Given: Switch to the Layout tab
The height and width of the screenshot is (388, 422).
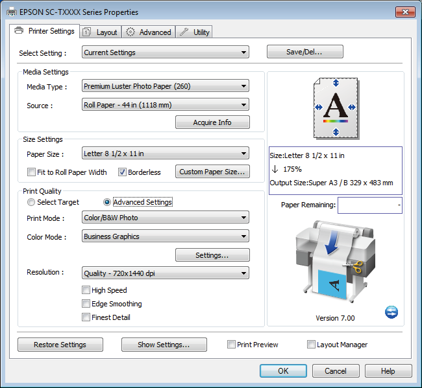Looking at the screenshot, I should tap(100, 32).
